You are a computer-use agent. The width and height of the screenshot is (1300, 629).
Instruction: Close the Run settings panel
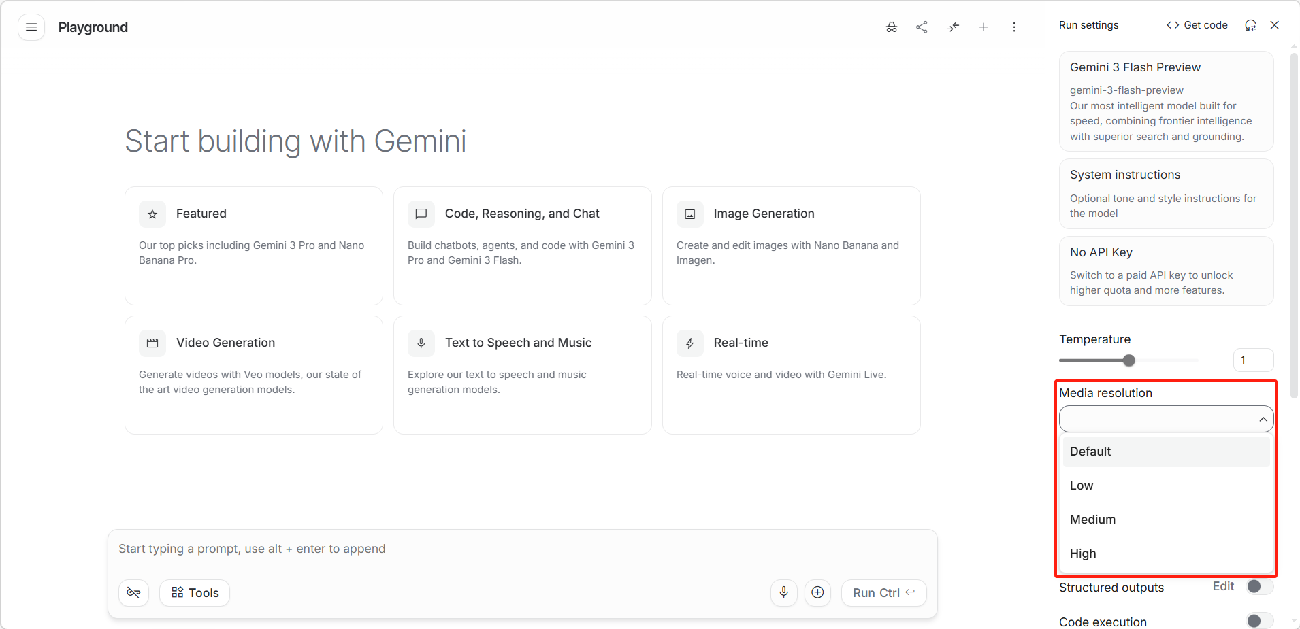tap(1275, 25)
